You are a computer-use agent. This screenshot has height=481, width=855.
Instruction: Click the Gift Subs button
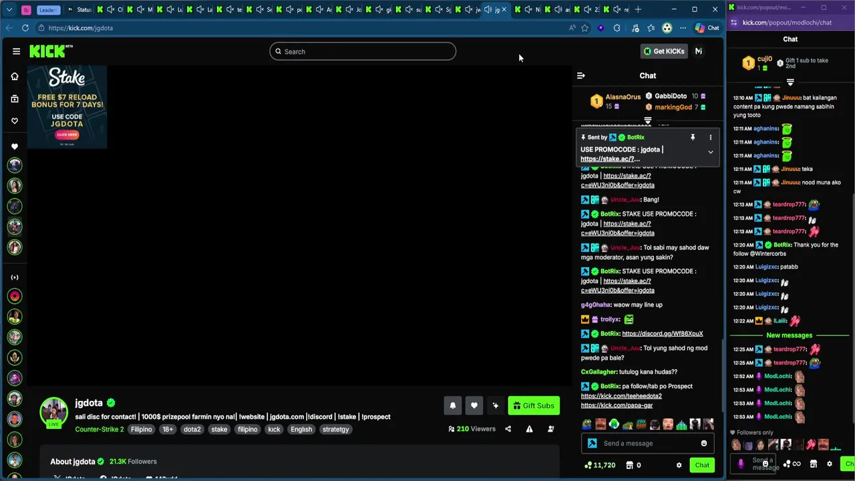534,406
